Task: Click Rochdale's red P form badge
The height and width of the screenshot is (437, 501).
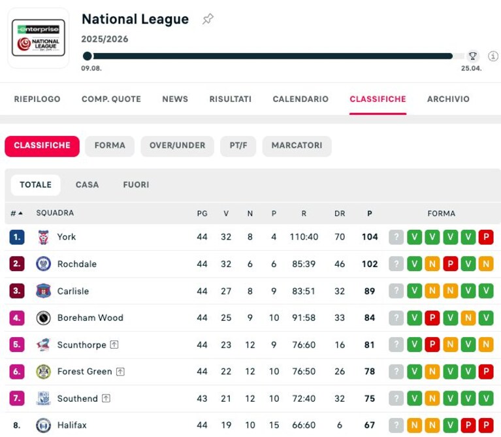Action: [x=450, y=264]
